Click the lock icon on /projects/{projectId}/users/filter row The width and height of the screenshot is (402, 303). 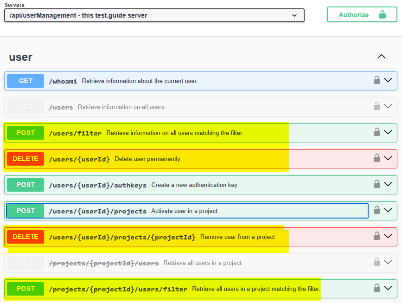(x=376, y=288)
